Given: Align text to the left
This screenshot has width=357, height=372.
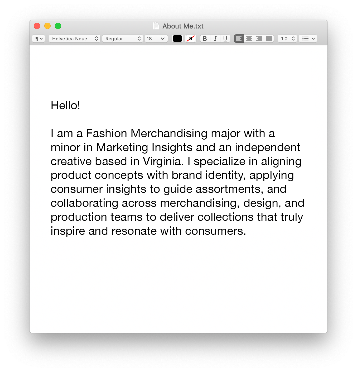Looking at the screenshot, I should [x=239, y=39].
